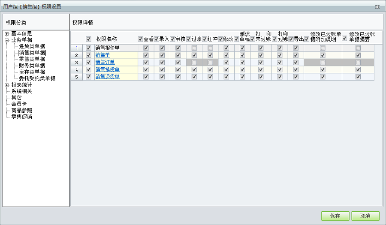Click the 保存 button
Viewport: 386px width, 225px height.
point(335,216)
